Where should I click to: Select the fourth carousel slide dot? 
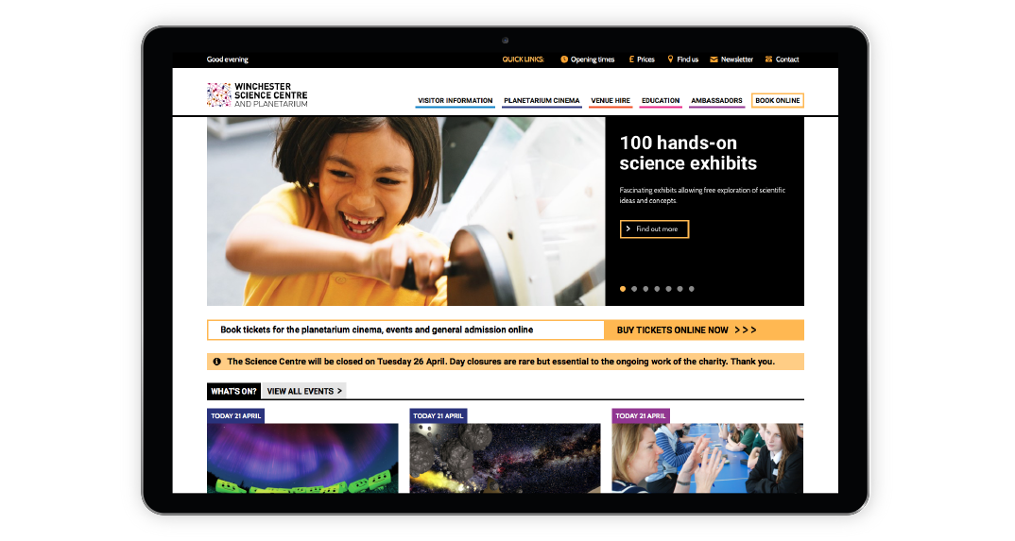coord(657,289)
